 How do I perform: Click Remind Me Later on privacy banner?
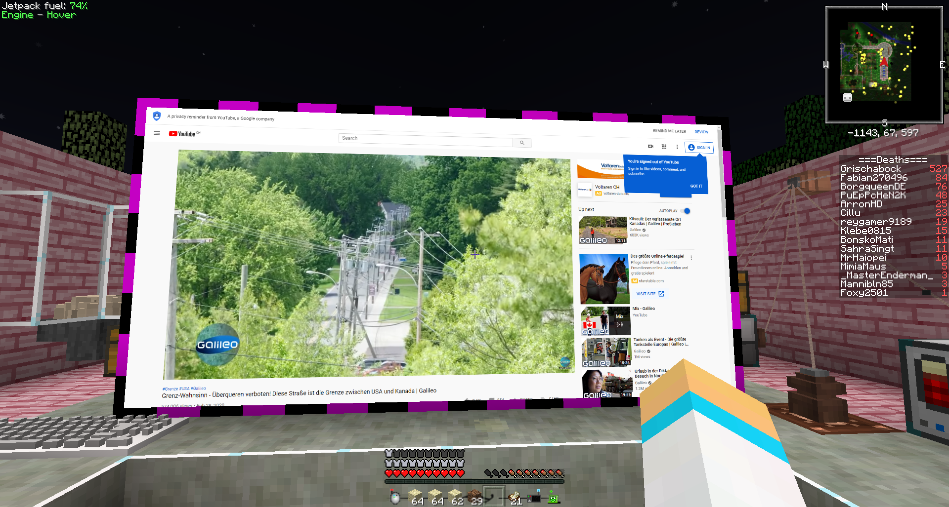click(669, 131)
